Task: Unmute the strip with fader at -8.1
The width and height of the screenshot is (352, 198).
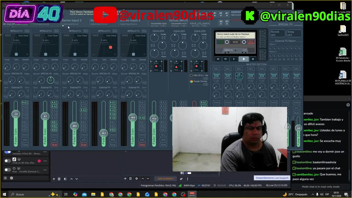Action: 54,145
